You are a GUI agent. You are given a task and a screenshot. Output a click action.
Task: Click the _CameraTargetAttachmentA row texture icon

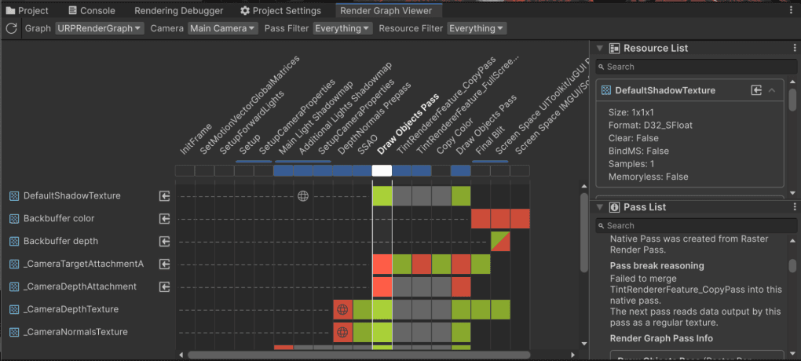point(14,264)
